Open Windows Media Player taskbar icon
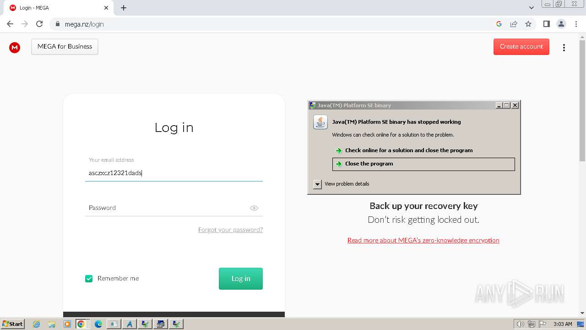 coord(67,324)
